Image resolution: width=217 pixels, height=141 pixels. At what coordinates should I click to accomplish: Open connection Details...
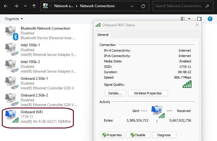[x=115, y=93]
